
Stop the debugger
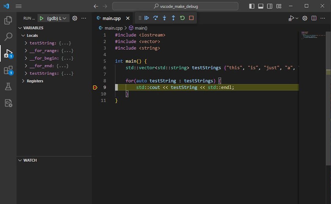tap(191, 18)
